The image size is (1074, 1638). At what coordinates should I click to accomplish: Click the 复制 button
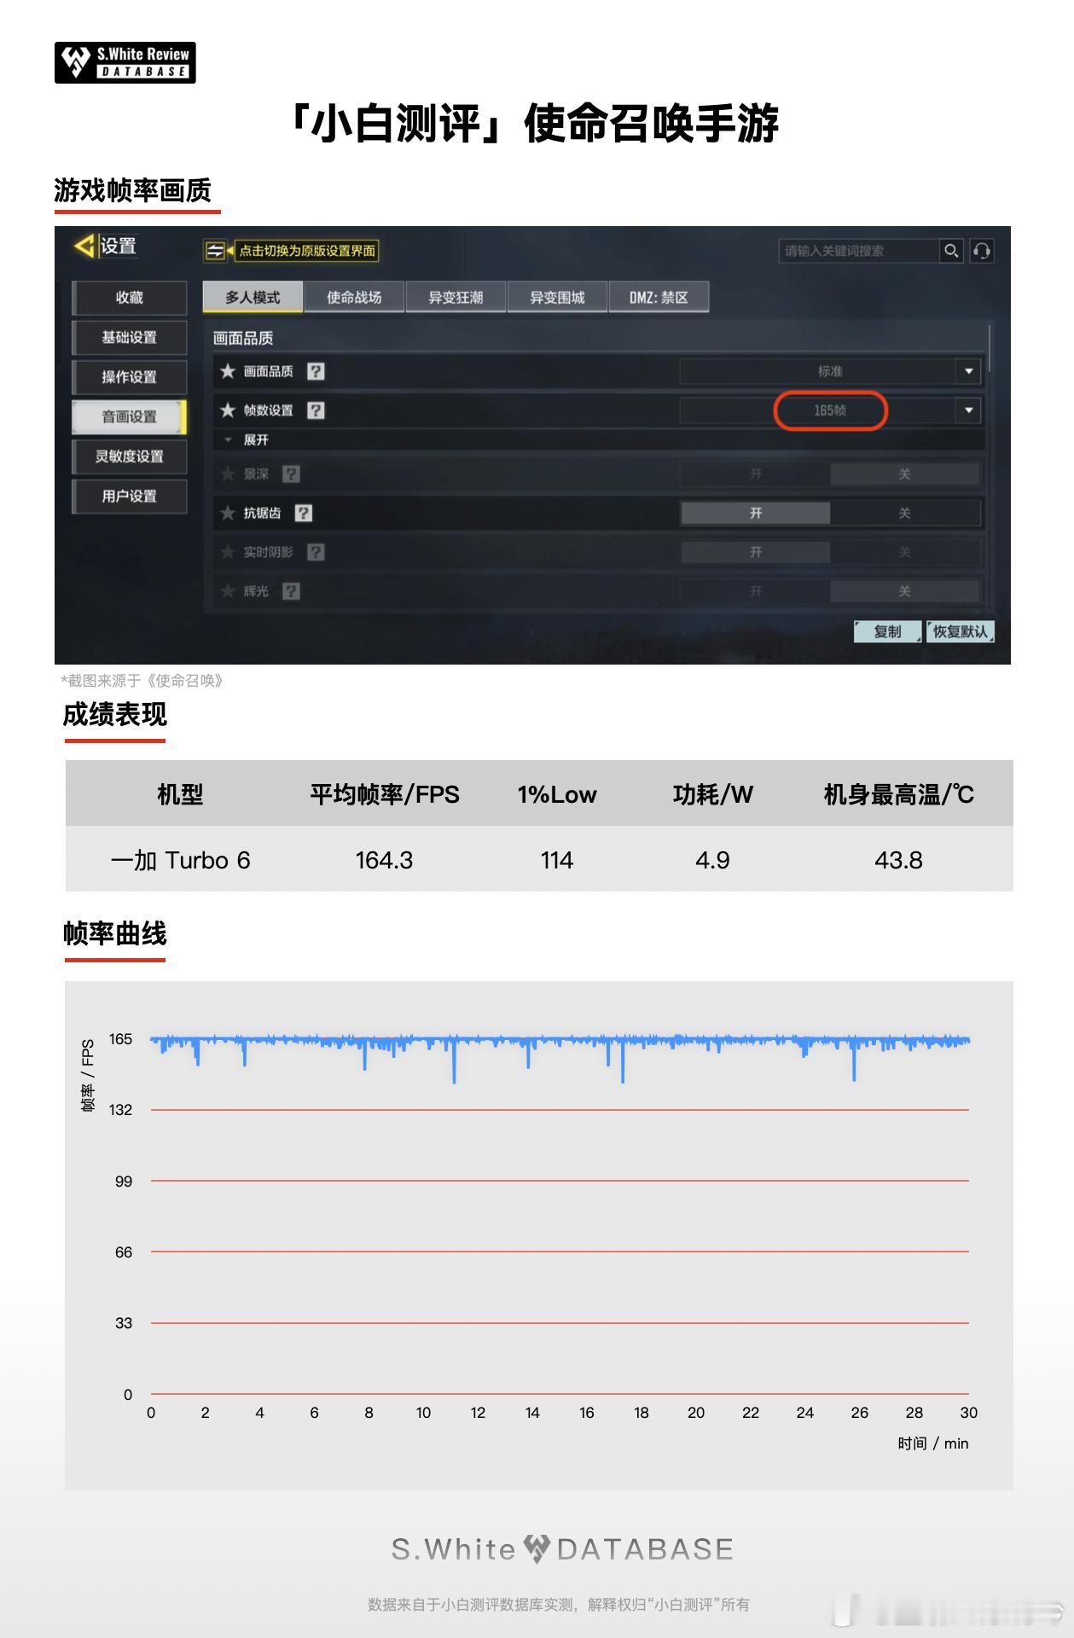(887, 631)
